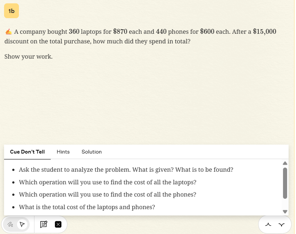Click the phones operation cue bullet
Viewport: 296px width, 234px height.
pyautogui.click(x=107, y=194)
